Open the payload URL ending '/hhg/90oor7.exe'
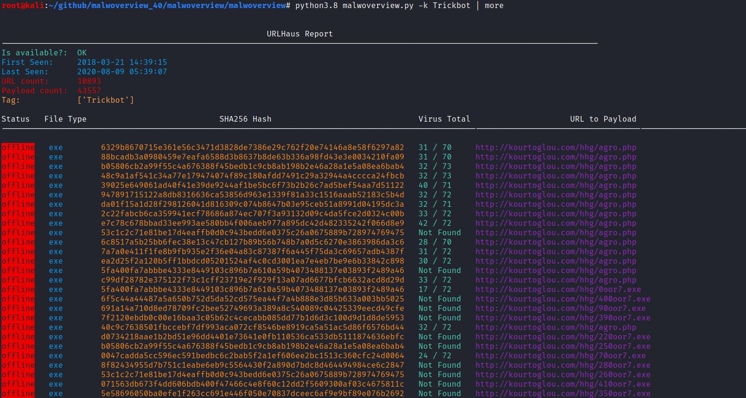Screen dimensions: 746x398 pyautogui.click(x=560, y=309)
